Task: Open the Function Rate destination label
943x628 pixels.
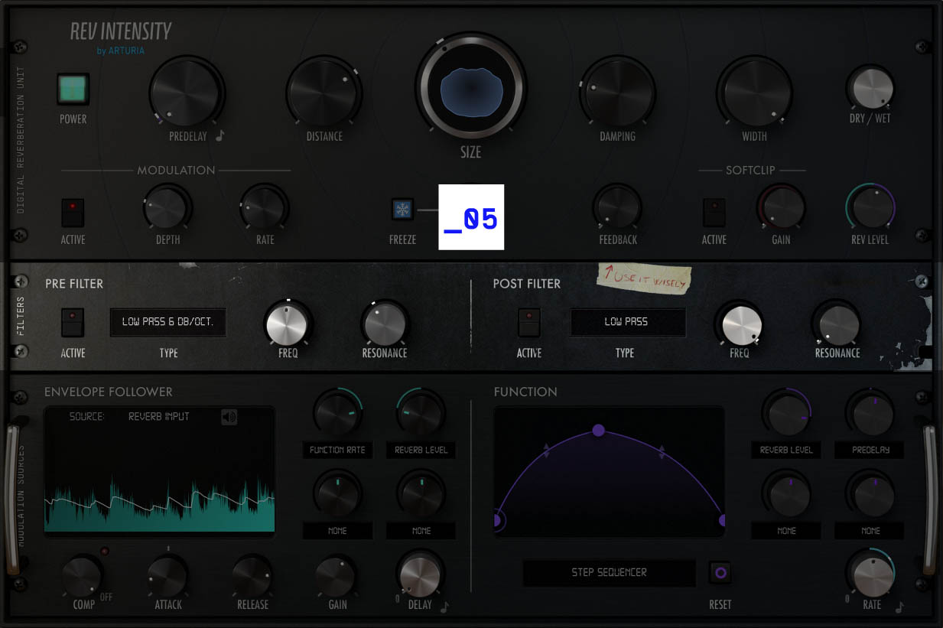Action: tap(337, 450)
